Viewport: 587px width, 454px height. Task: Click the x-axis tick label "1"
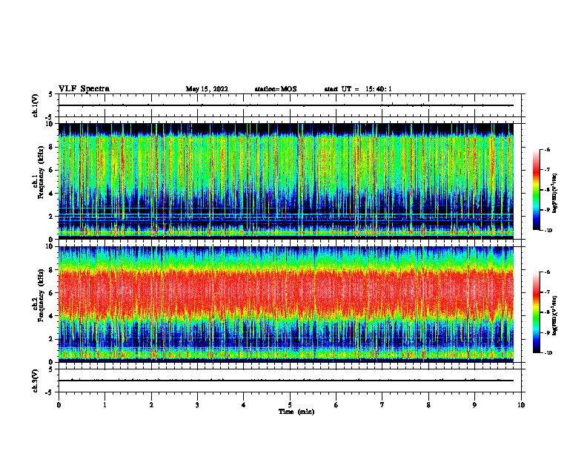point(105,405)
